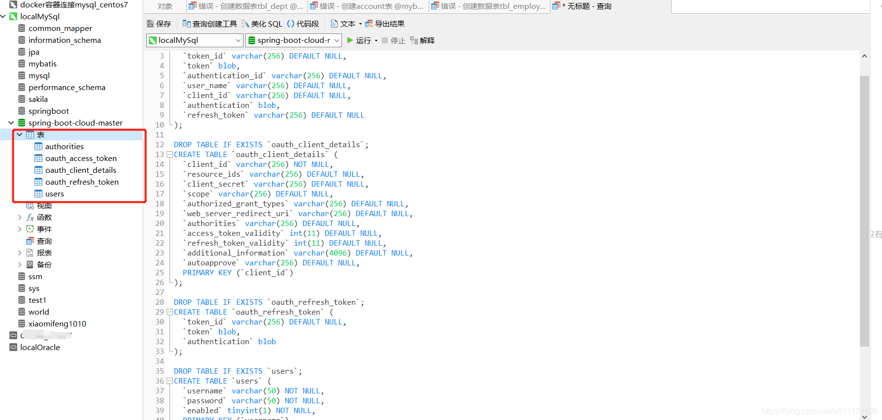Image resolution: width=882 pixels, height=420 pixels.
Task: Select the docker mysql_centos7 connection icon
Action: (13, 5)
